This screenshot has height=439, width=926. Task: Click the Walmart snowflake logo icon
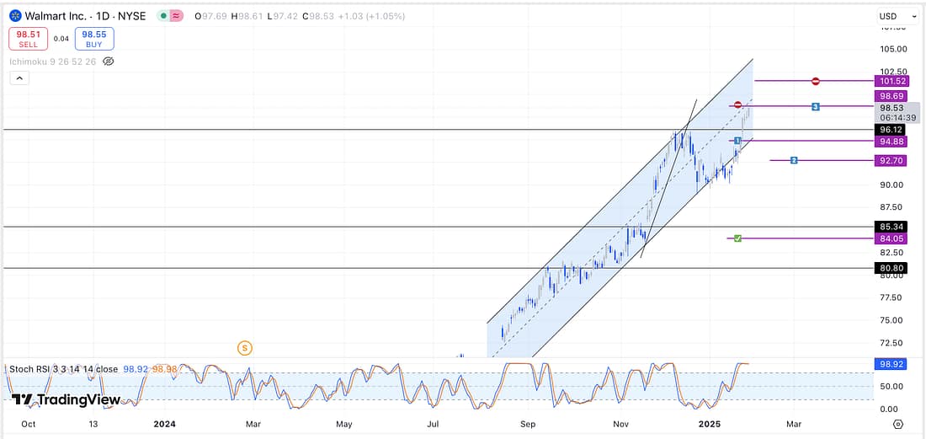pos(15,16)
